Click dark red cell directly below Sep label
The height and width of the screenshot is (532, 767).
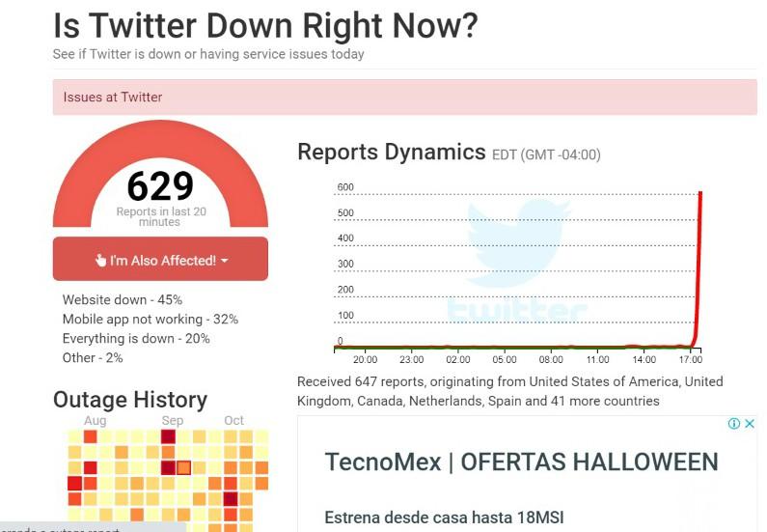tap(169, 436)
